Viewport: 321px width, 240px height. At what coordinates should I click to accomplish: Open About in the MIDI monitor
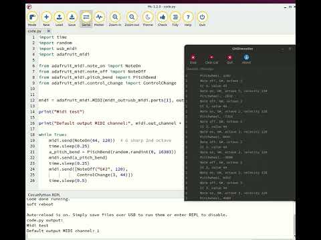(246, 59)
